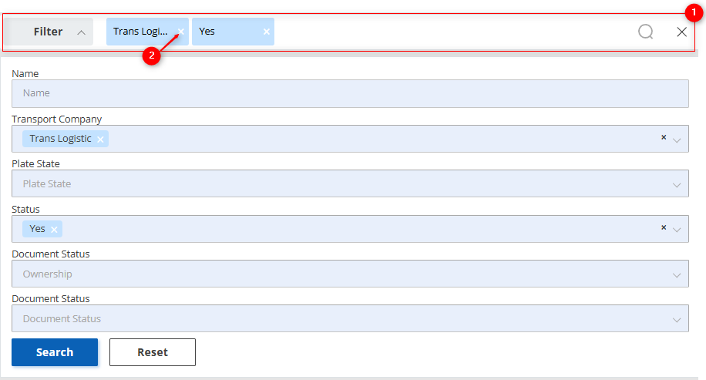Remove the Yes chip in filter bar

point(266,32)
